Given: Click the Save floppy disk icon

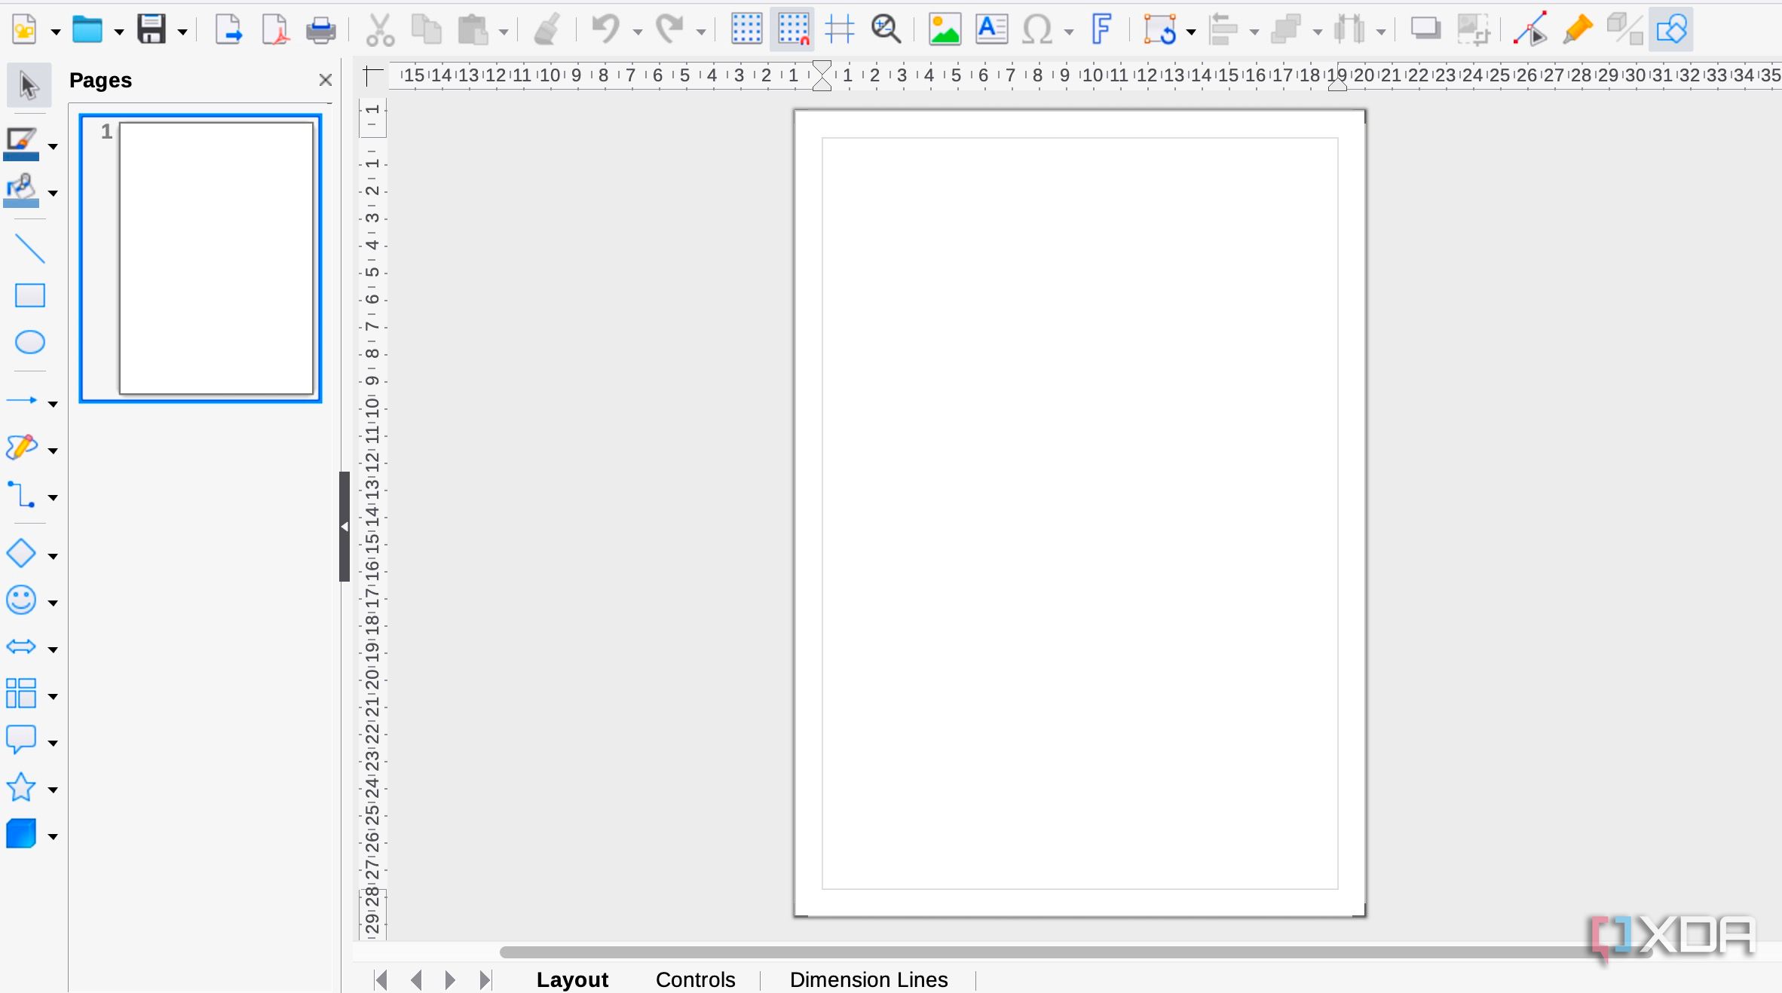Looking at the screenshot, I should pyautogui.click(x=152, y=29).
